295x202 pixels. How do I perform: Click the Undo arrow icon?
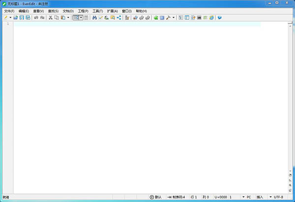tap(36, 18)
